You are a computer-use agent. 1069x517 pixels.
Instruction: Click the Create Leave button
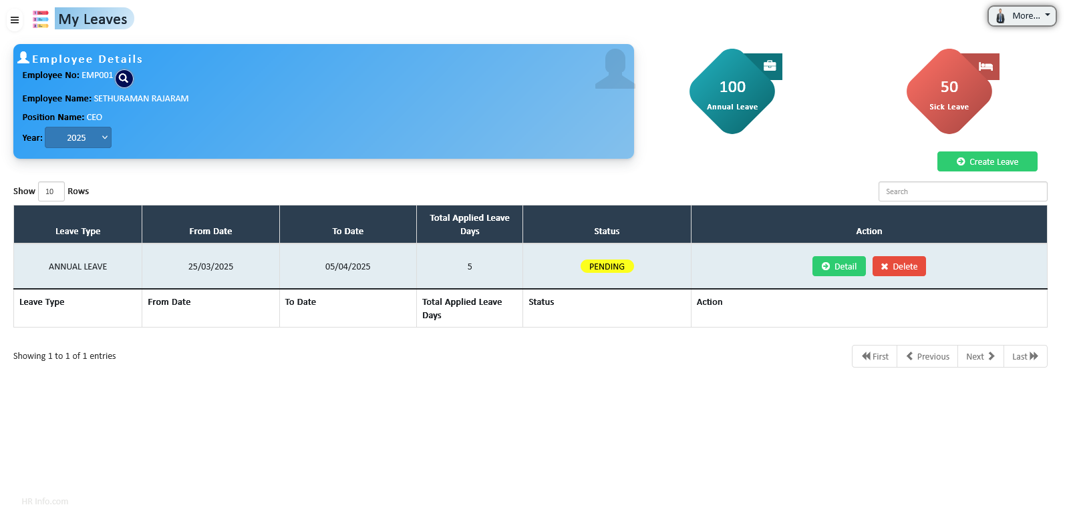tap(987, 161)
